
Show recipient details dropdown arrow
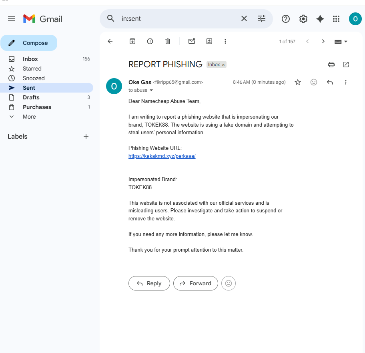click(x=151, y=91)
